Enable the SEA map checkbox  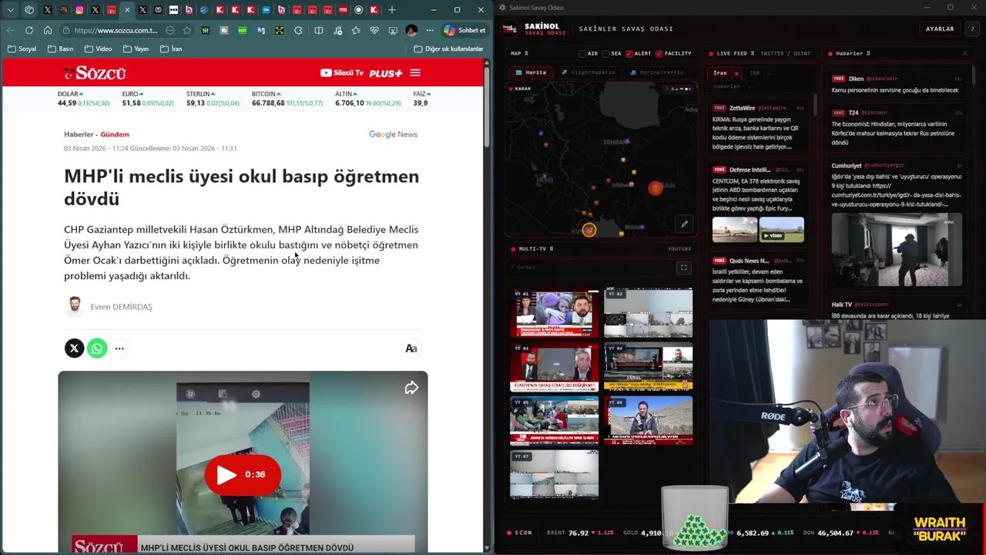pos(606,53)
